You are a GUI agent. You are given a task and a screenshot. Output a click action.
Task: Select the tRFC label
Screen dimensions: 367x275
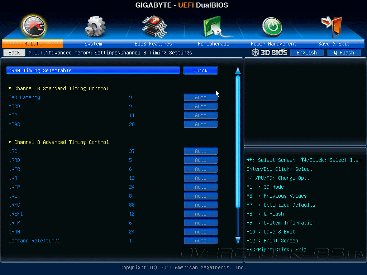(x=14, y=204)
